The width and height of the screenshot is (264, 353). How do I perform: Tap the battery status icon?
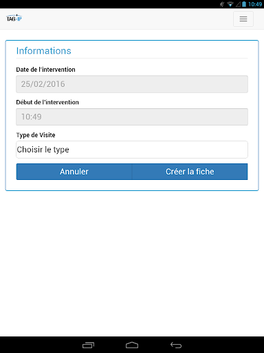[244, 4]
